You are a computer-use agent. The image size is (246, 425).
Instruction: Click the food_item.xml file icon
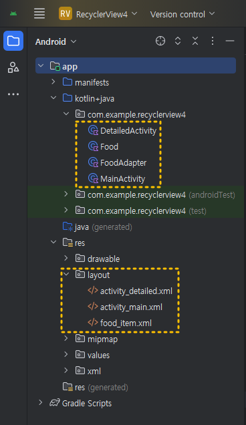tap(93, 323)
